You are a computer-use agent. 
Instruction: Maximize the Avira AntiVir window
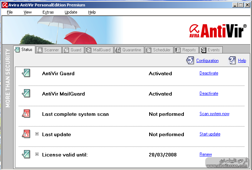click(x=241, y=5)
